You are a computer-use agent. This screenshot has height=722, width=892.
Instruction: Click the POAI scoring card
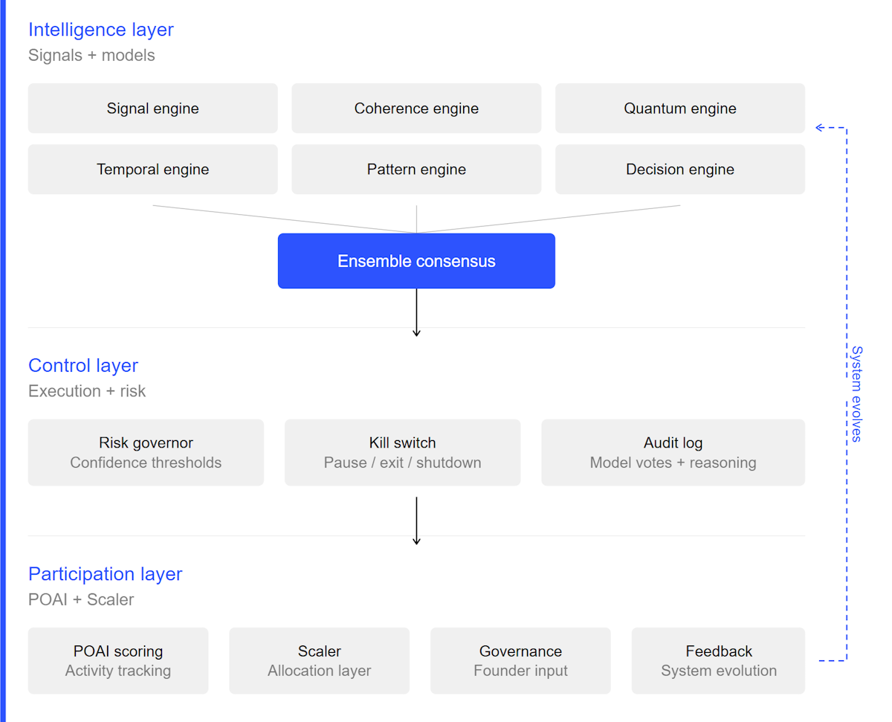(118, 660)
